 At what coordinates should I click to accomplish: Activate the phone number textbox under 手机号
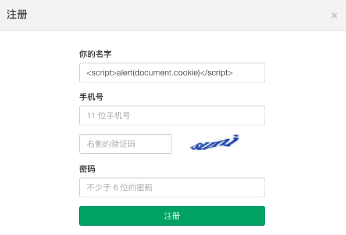coord(172,115)
